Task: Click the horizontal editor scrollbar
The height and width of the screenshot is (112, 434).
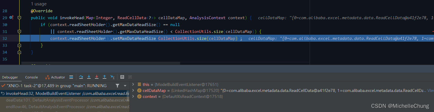Action: point(101,63)
